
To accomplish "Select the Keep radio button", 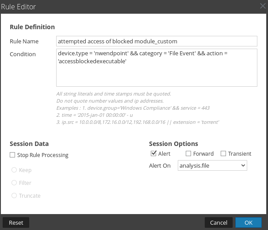I will click(x=14, y=170).
